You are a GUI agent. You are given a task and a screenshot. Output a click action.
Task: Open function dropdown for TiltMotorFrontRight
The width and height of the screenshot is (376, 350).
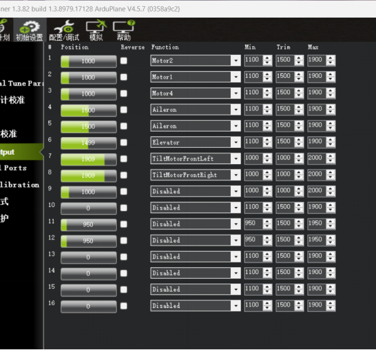pos(236,175)
